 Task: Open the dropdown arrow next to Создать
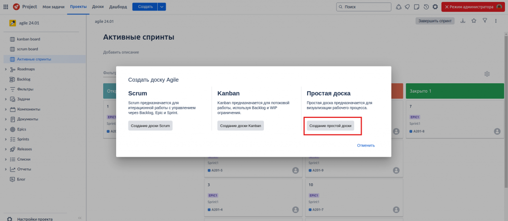(x=162, y=7)
